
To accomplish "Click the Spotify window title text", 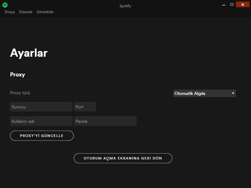I will pos(125,6).
